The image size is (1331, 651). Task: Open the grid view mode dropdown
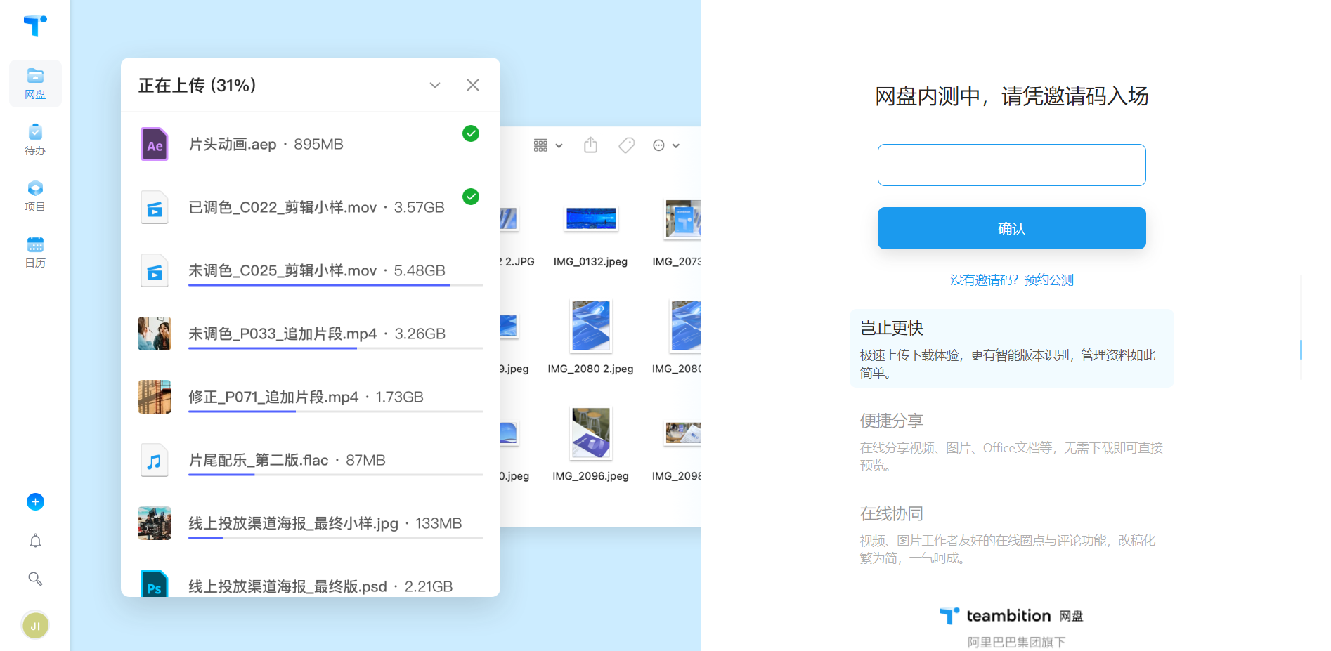548,145
